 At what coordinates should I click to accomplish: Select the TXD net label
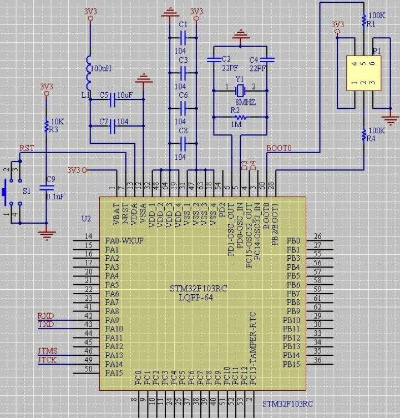coord(46,324)
